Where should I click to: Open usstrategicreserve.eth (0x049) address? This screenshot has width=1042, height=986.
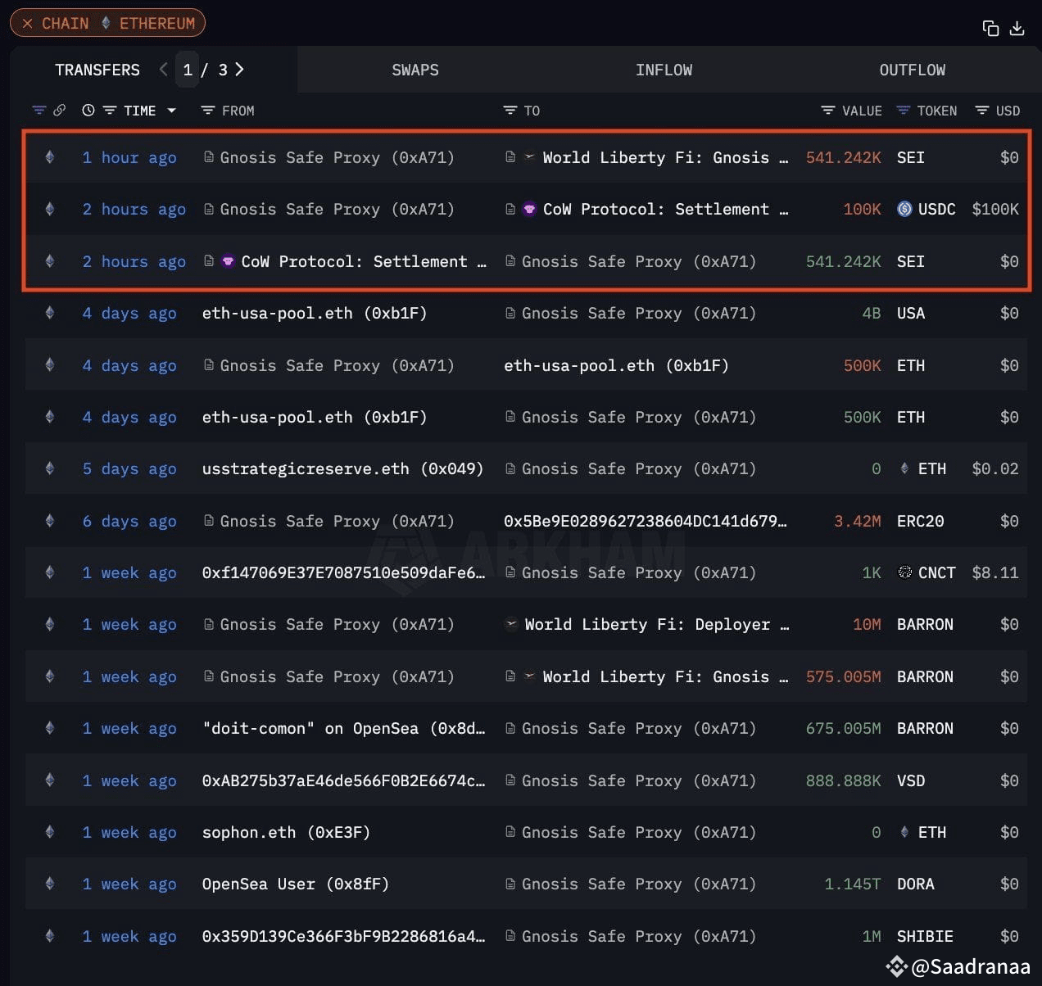click(x=342, y=468)
